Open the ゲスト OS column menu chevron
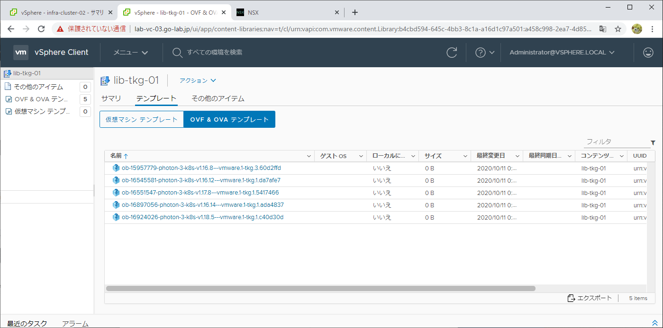663x328 pixels. pos(361,156)
